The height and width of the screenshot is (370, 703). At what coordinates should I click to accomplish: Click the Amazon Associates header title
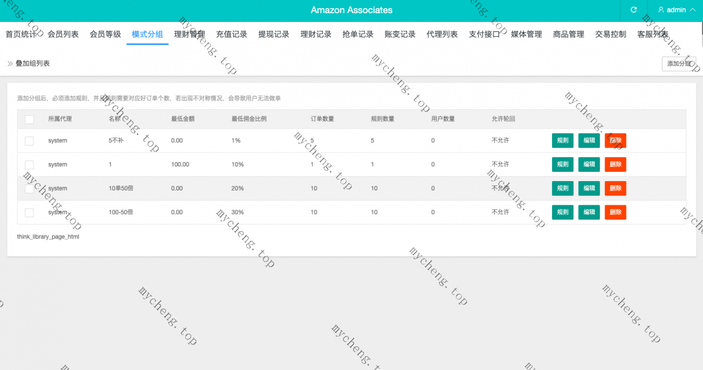pos(351,10)
